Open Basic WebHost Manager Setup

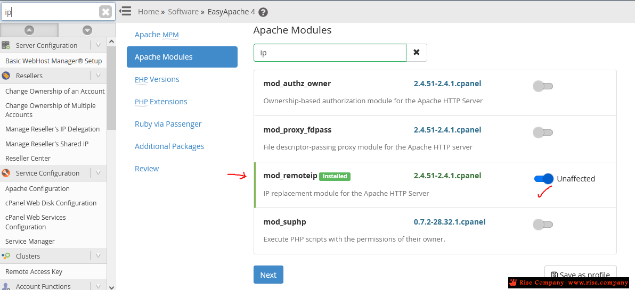53,61
